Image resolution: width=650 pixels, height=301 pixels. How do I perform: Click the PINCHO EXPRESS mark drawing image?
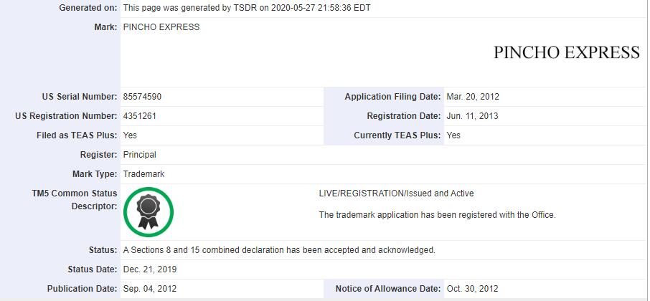click(x=566, y=52)
